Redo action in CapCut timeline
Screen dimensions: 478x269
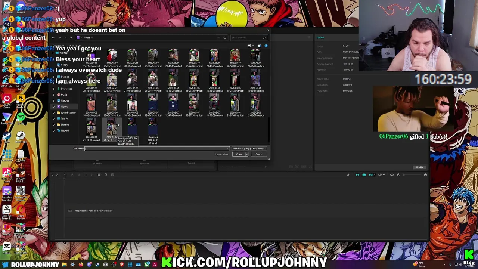(72, 175)
